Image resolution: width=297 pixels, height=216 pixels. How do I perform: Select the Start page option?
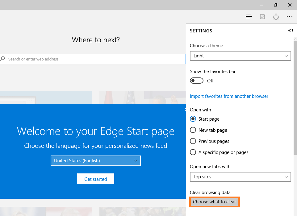tap(193, 119)
